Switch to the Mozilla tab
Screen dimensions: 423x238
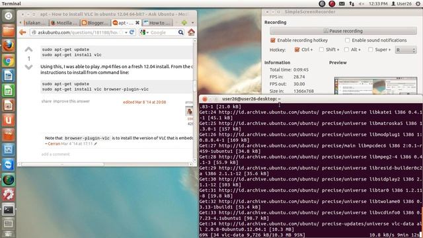[65, 22]
